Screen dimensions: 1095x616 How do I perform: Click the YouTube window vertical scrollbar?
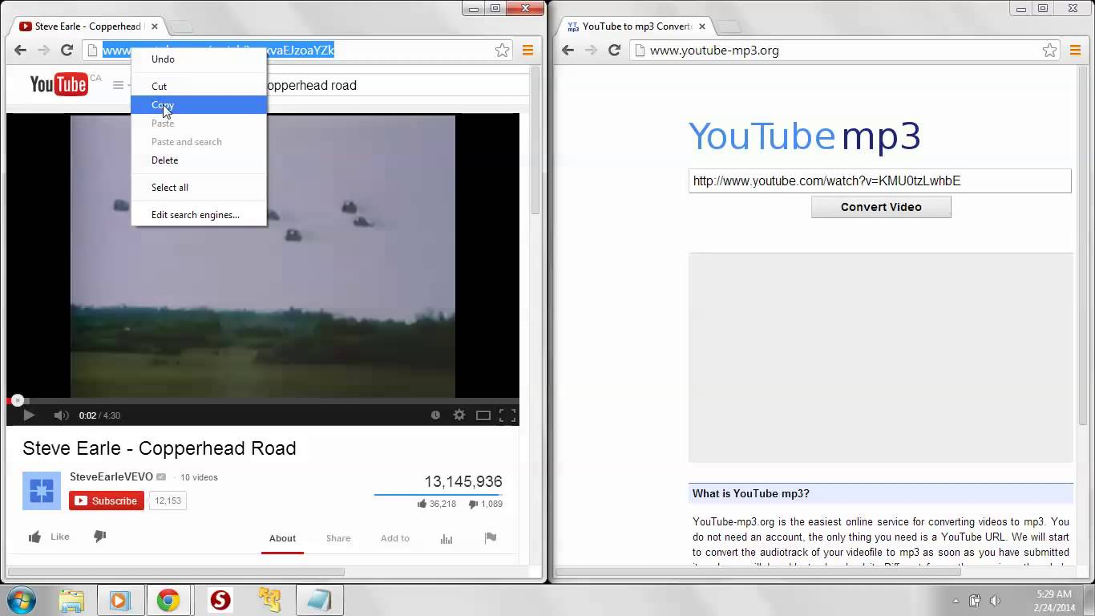pyautogui.click(x=535, y=142)
